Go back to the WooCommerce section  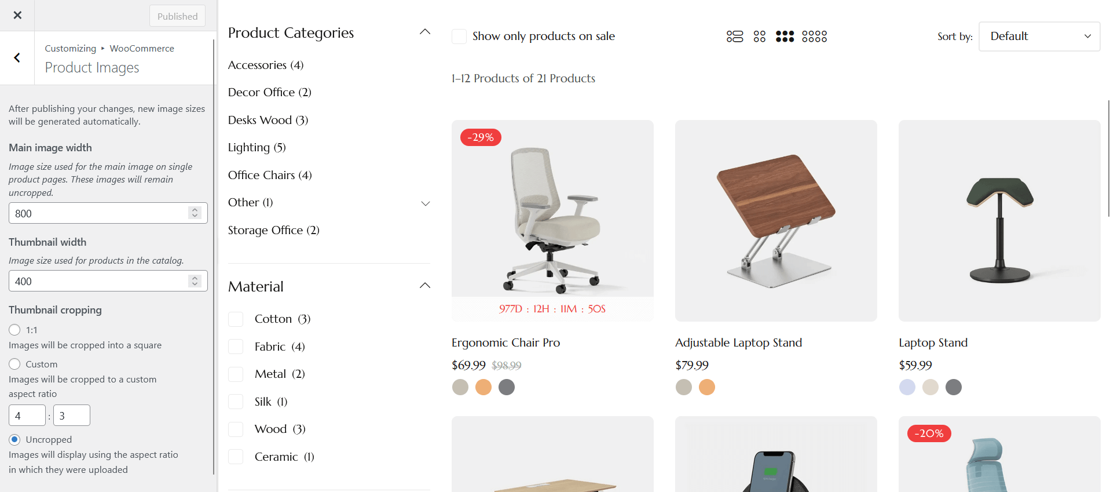(x=17, y=57)
